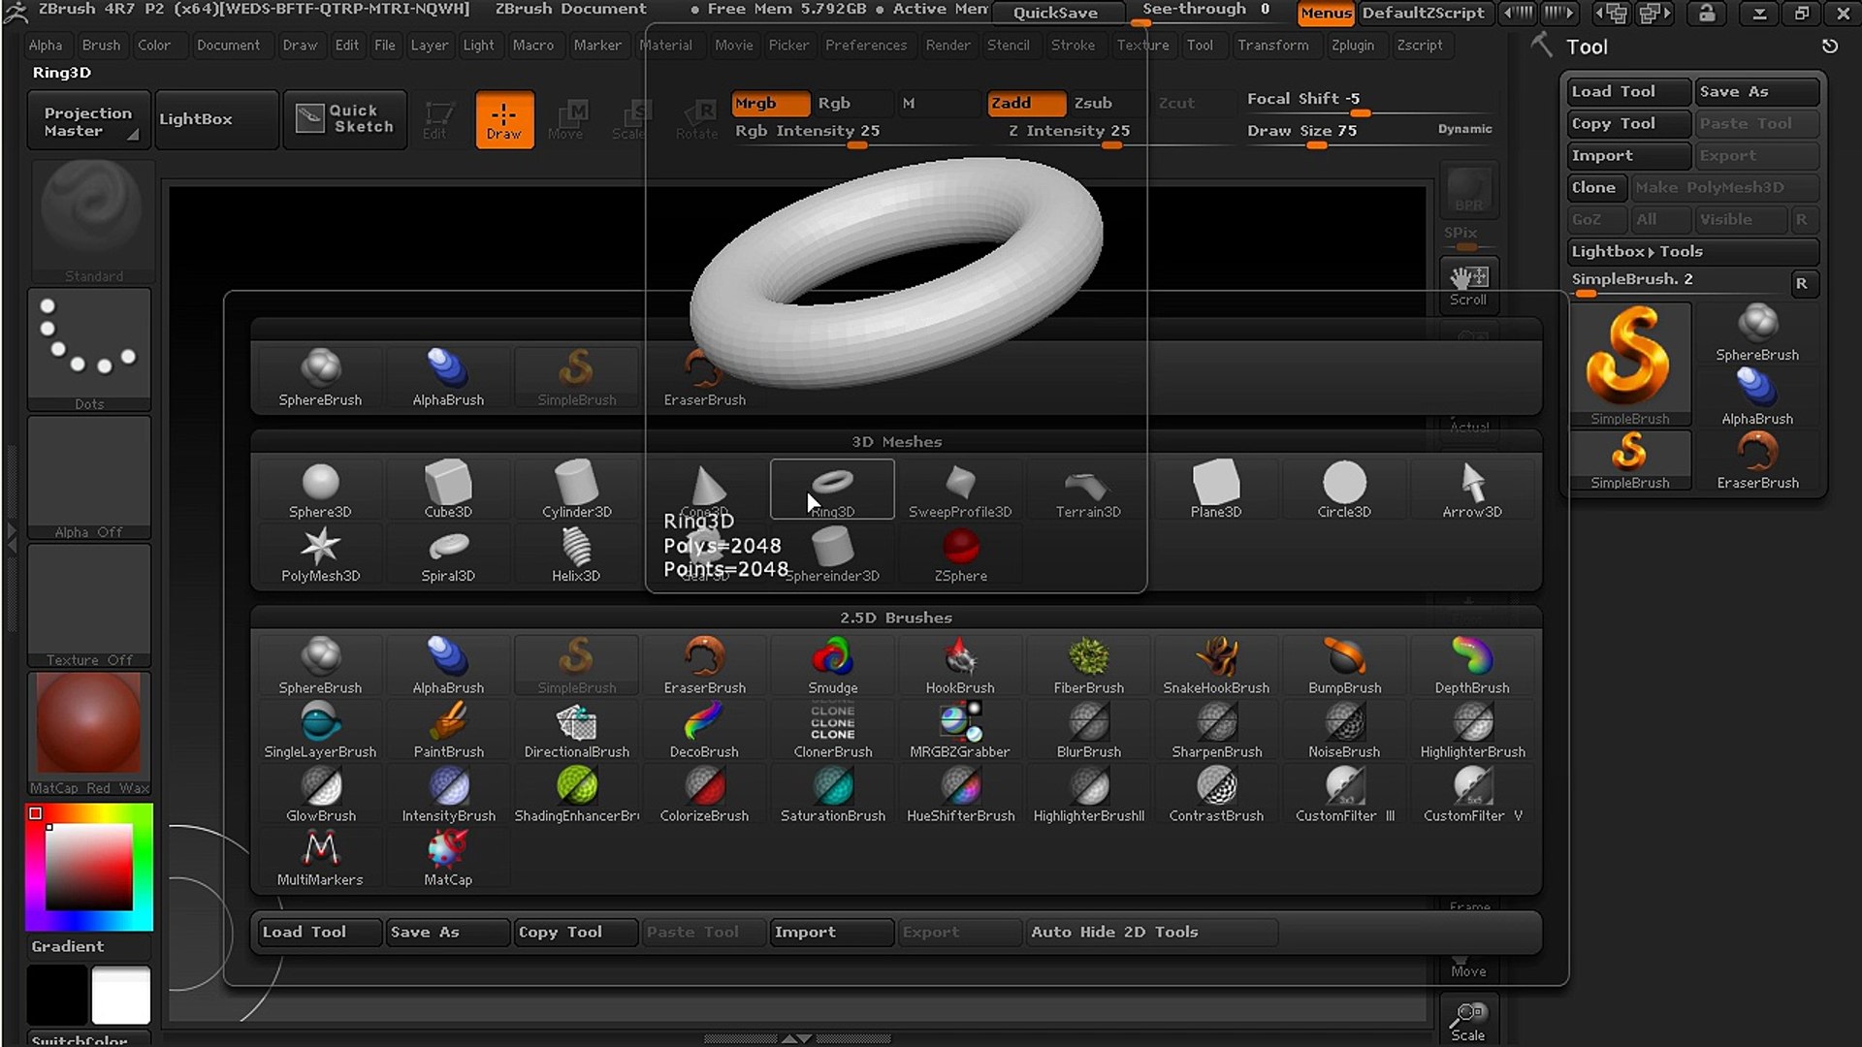Select the ZSphere tool
This screenshot has width=1862, height=1047.
click(960, 555)
